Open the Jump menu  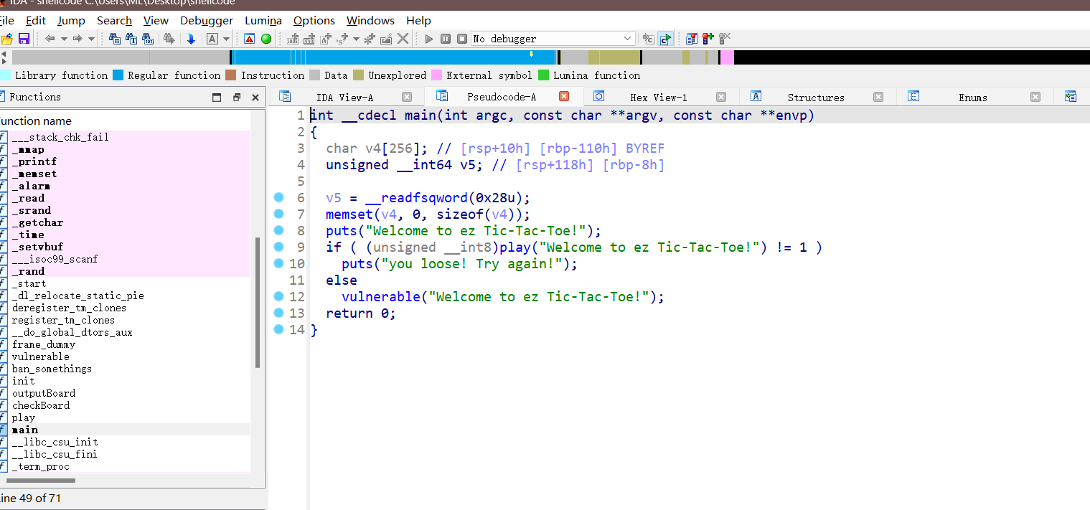point(71,20)
